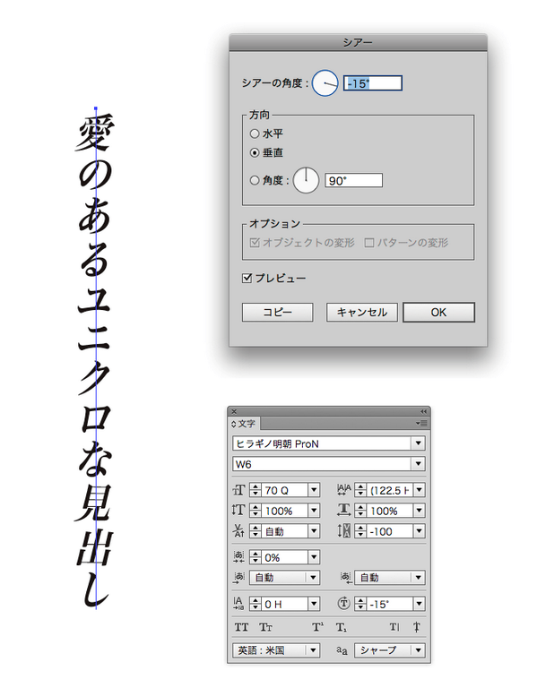Viewport: 537px width, 688px height.
Task: Click OK in the シアー dialog
Action: click(x=438, y=312)
